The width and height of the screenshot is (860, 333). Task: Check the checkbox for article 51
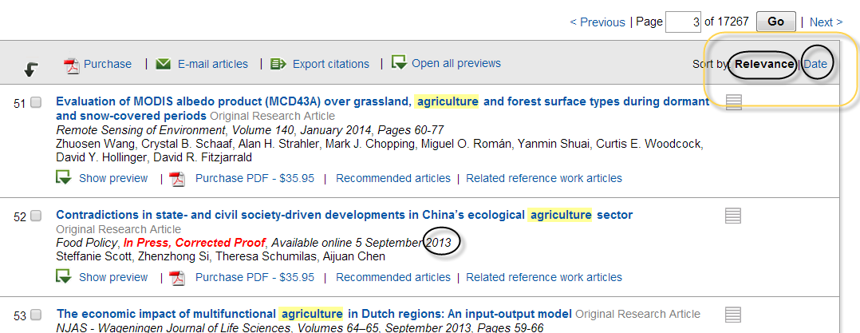click(36, 103)
